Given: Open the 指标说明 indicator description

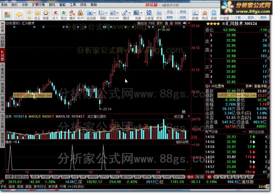Looking at the screenshot, I should [x=182, y=142].
